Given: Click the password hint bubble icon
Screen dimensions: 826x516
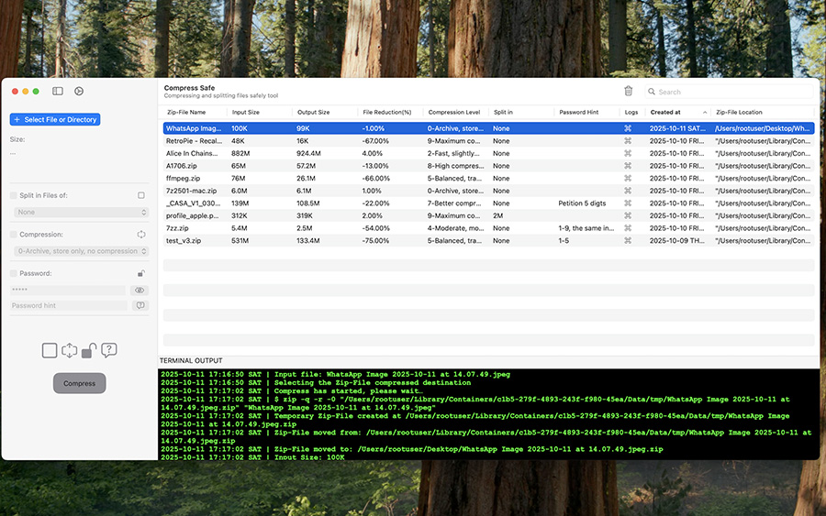Looking at the screenshot, I should (140, 305).
